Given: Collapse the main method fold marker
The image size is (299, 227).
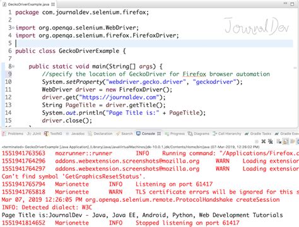Looking at the screenshot, I should tap(13, 66).
